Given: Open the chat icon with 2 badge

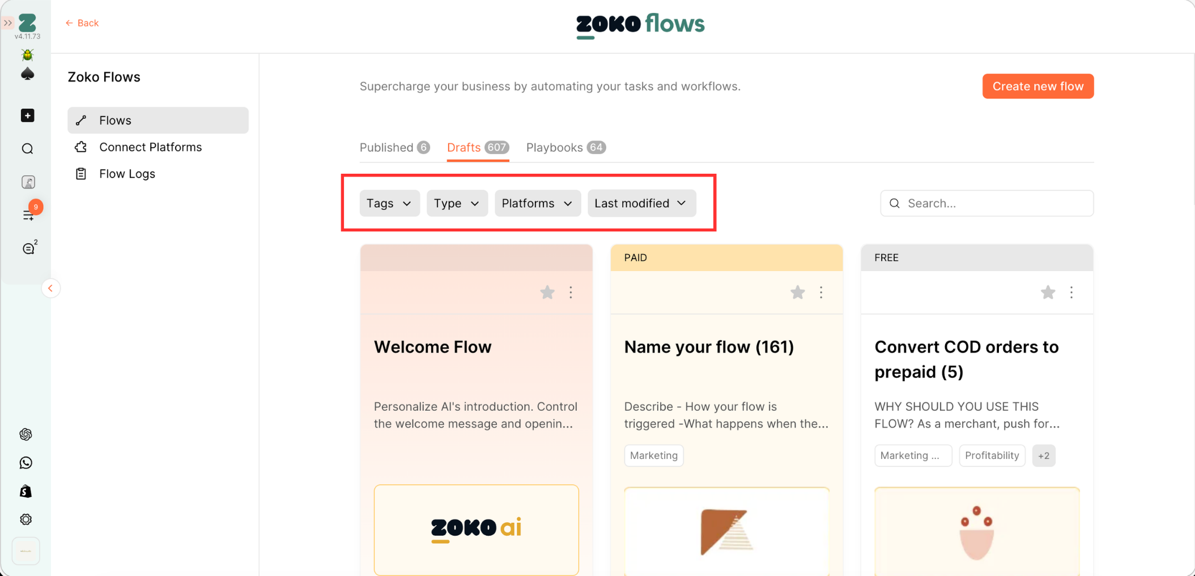Looking at the screenshot, I should point(28,248).
